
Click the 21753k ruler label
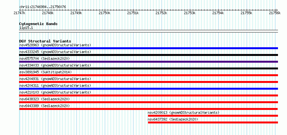click(189, 13)
